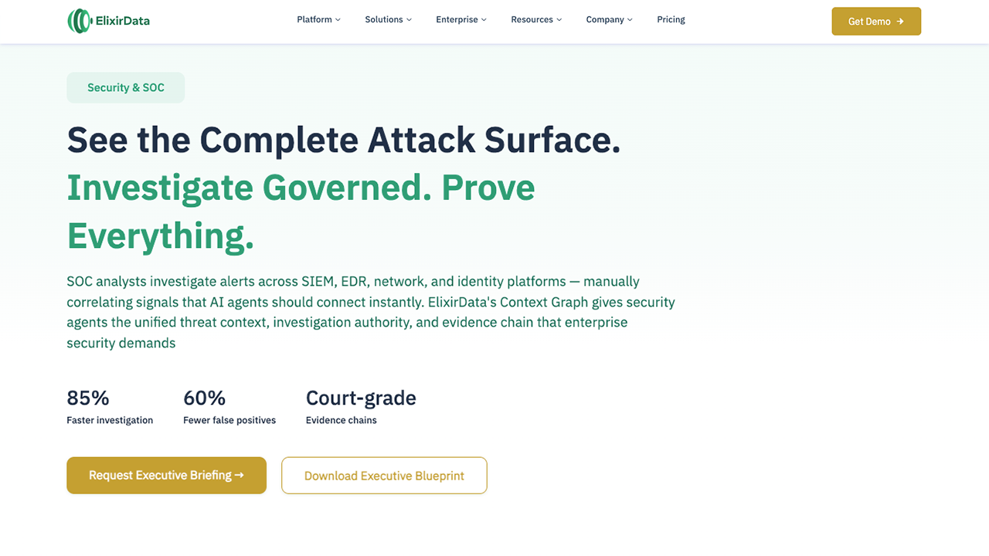Viewport: 989px width, 556px height.
Task: Click the ElixirData logo icon
Action: [80, 21]
